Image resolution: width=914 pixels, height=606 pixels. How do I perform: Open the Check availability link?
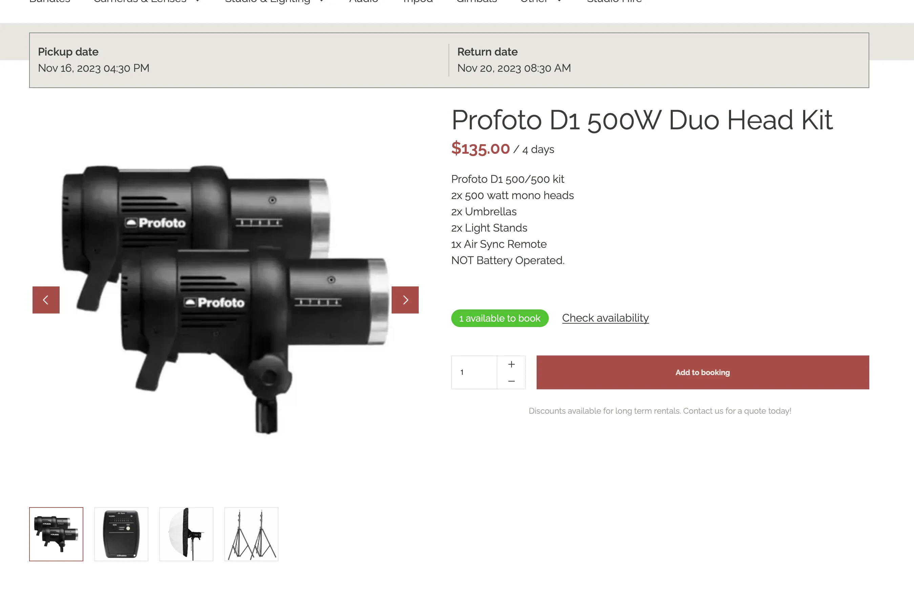pyautogui.click(x=605, y=318)
